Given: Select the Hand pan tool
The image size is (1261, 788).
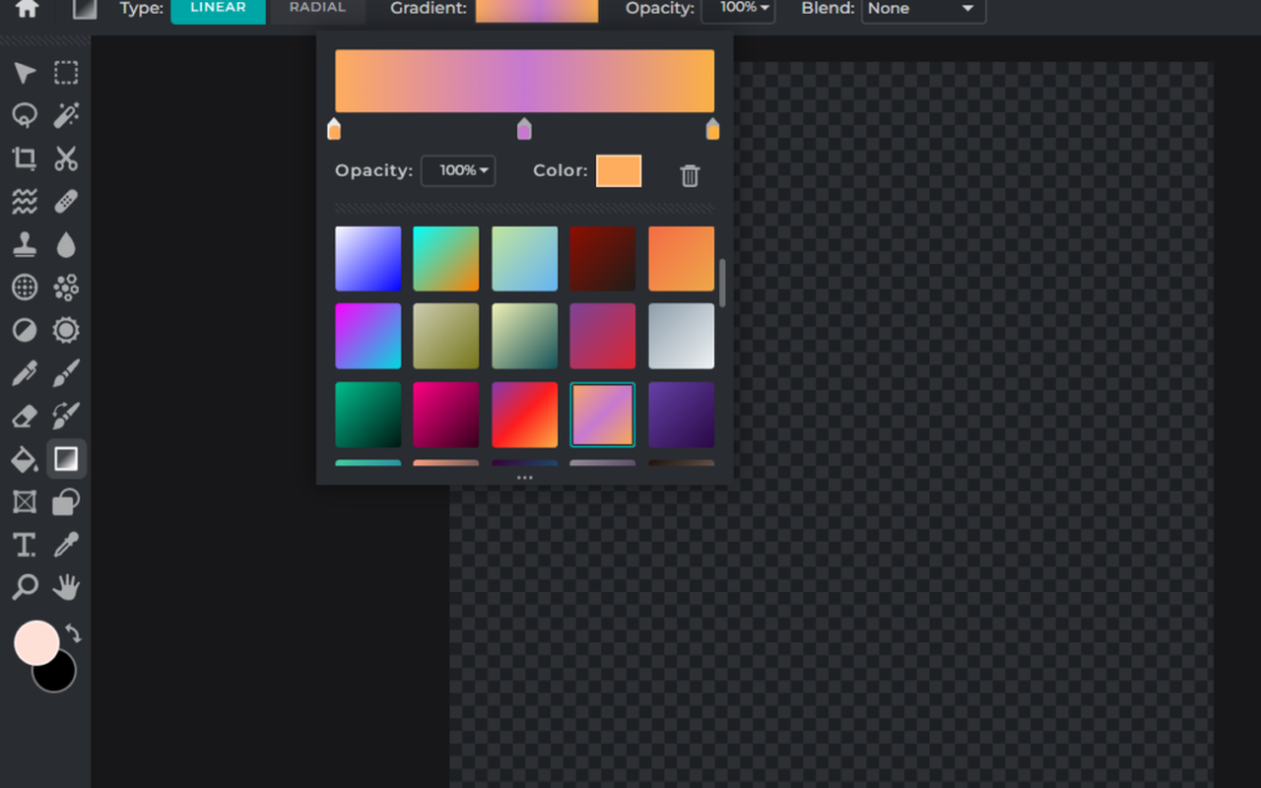Looking at the screenshot, I should [66, 588].
